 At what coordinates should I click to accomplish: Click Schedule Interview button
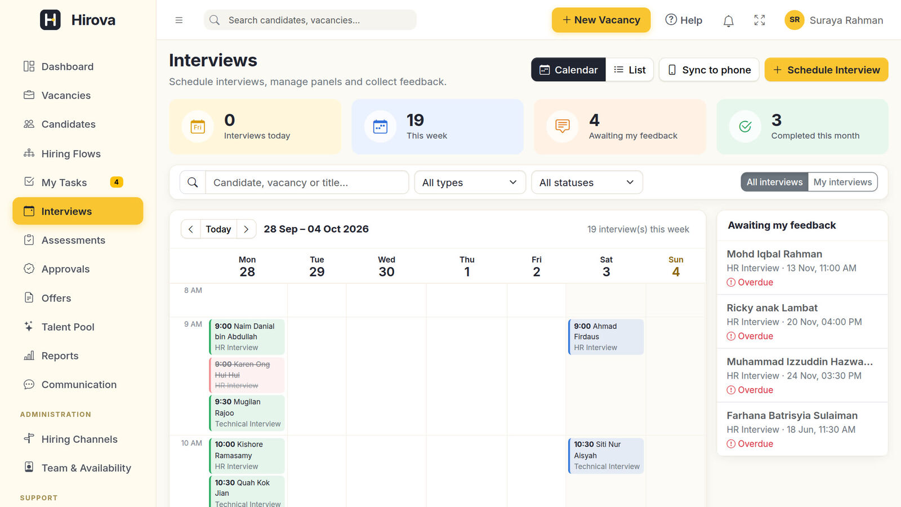point(826,70)
